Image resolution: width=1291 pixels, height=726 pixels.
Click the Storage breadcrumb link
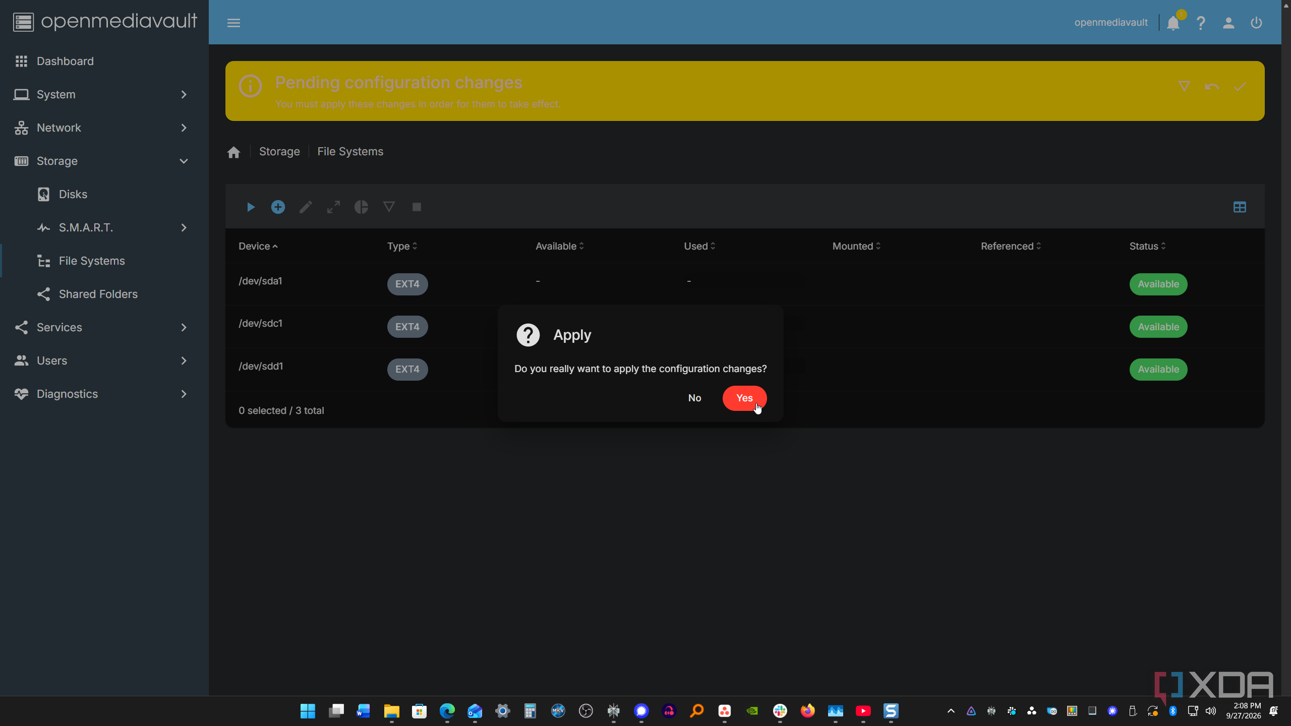[x=279, y=152]
